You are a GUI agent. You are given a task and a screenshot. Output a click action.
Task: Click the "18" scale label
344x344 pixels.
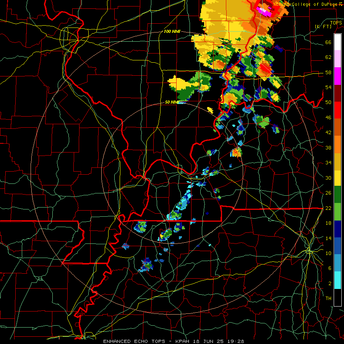328,223
